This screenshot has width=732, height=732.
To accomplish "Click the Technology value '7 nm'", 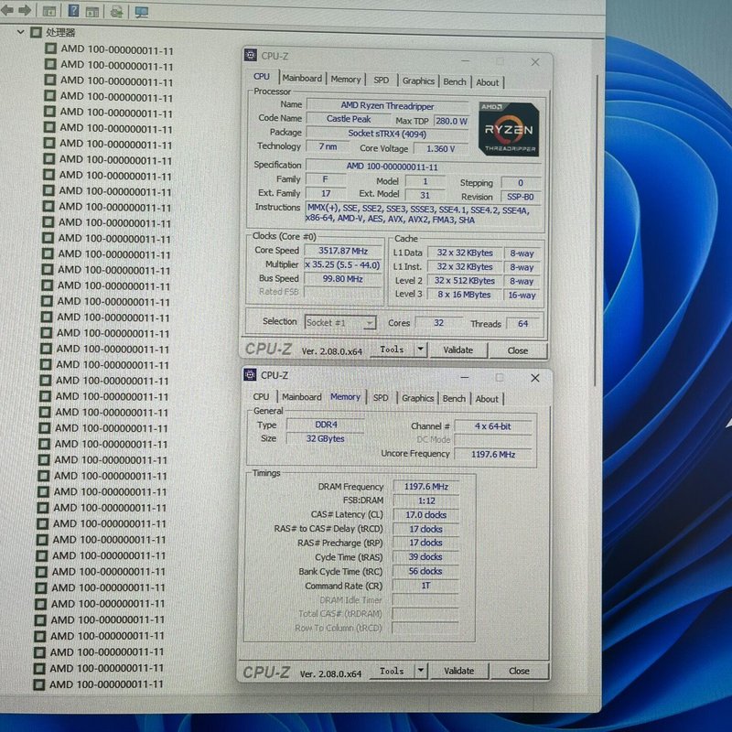I will point(328,146).
